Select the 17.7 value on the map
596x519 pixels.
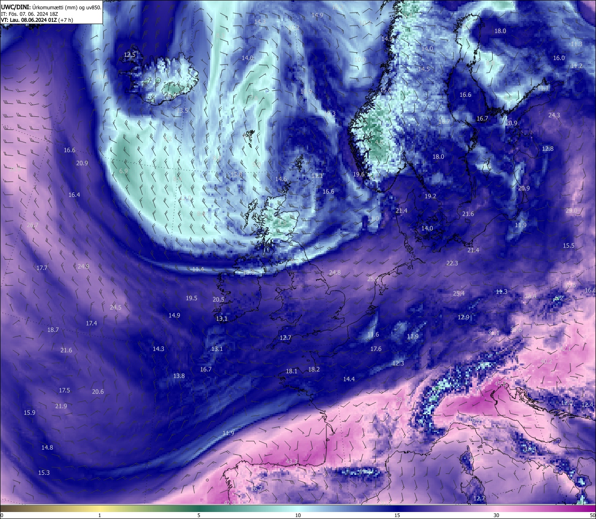pyautogui.click(x=42, y=268)
